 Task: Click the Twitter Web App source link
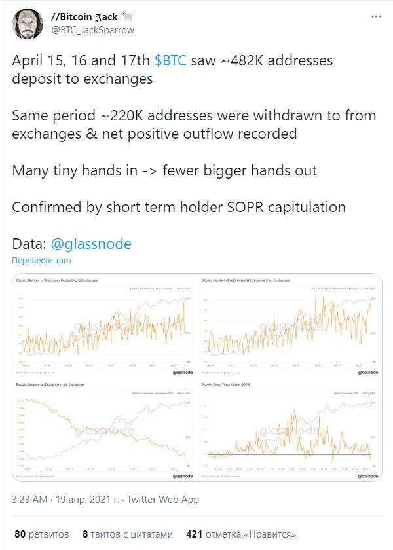(163, 499)
